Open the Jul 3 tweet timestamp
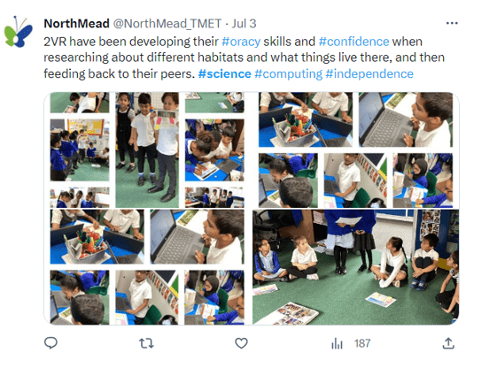Image resolution: width=489 pixels, height=383 pixels. pyautogui.click(x=244, y=24)
